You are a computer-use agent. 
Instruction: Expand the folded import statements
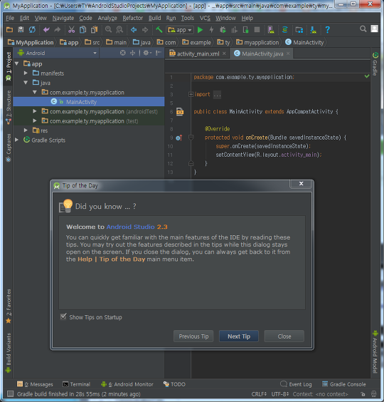pyautogui.click(x=191, y=94)
